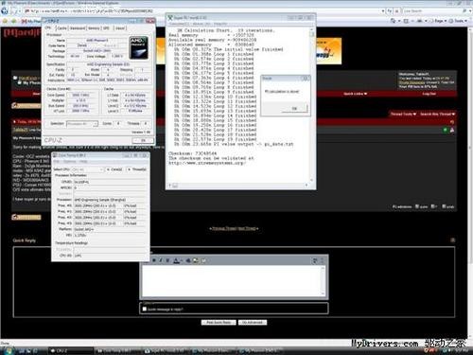The height and width of the screenshot is (355, 473).
Task: Click the Go Advanced button
Action: click(x=253, y=322)
